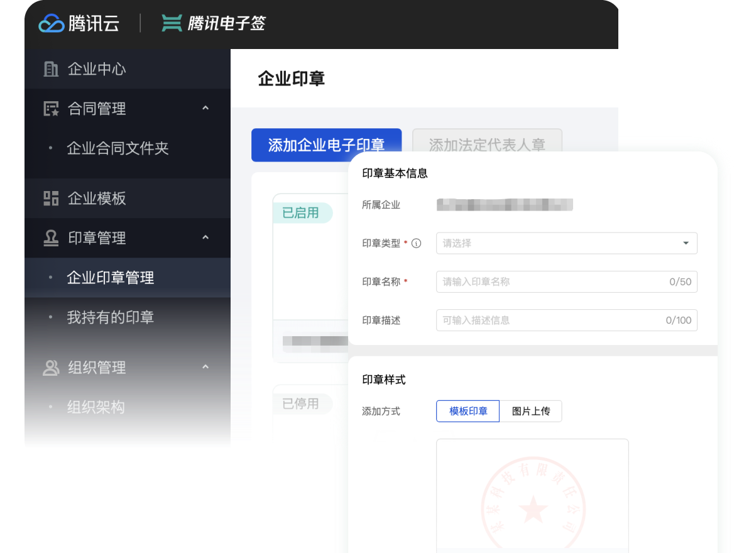Click the 合同管理 contract icon
Viewport: 744px width, 553px height.
(51, 109)
